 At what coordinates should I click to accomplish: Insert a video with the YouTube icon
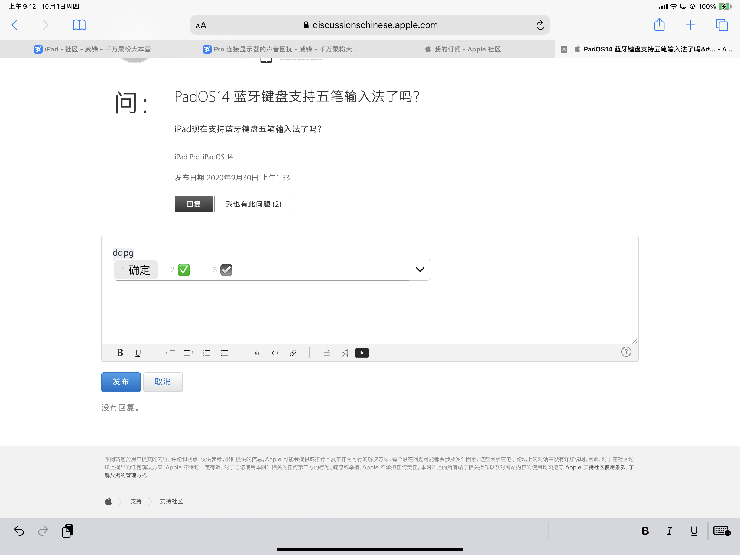point(362,353)
